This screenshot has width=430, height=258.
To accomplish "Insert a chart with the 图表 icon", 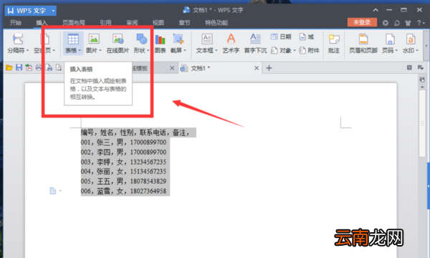I will 160,43.
